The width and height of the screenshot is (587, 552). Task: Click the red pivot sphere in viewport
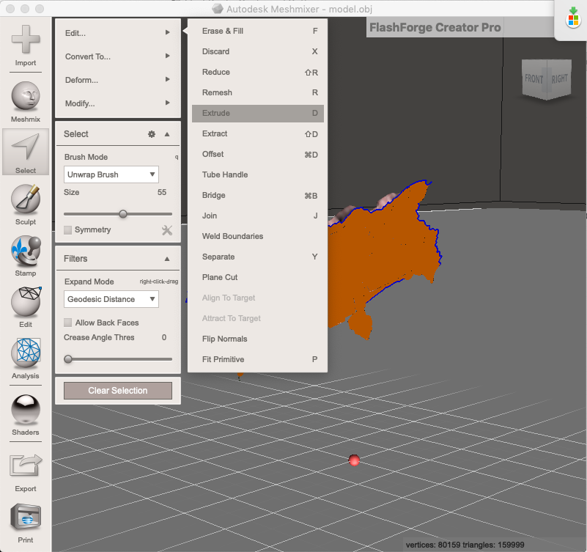(x=354, y=460)
